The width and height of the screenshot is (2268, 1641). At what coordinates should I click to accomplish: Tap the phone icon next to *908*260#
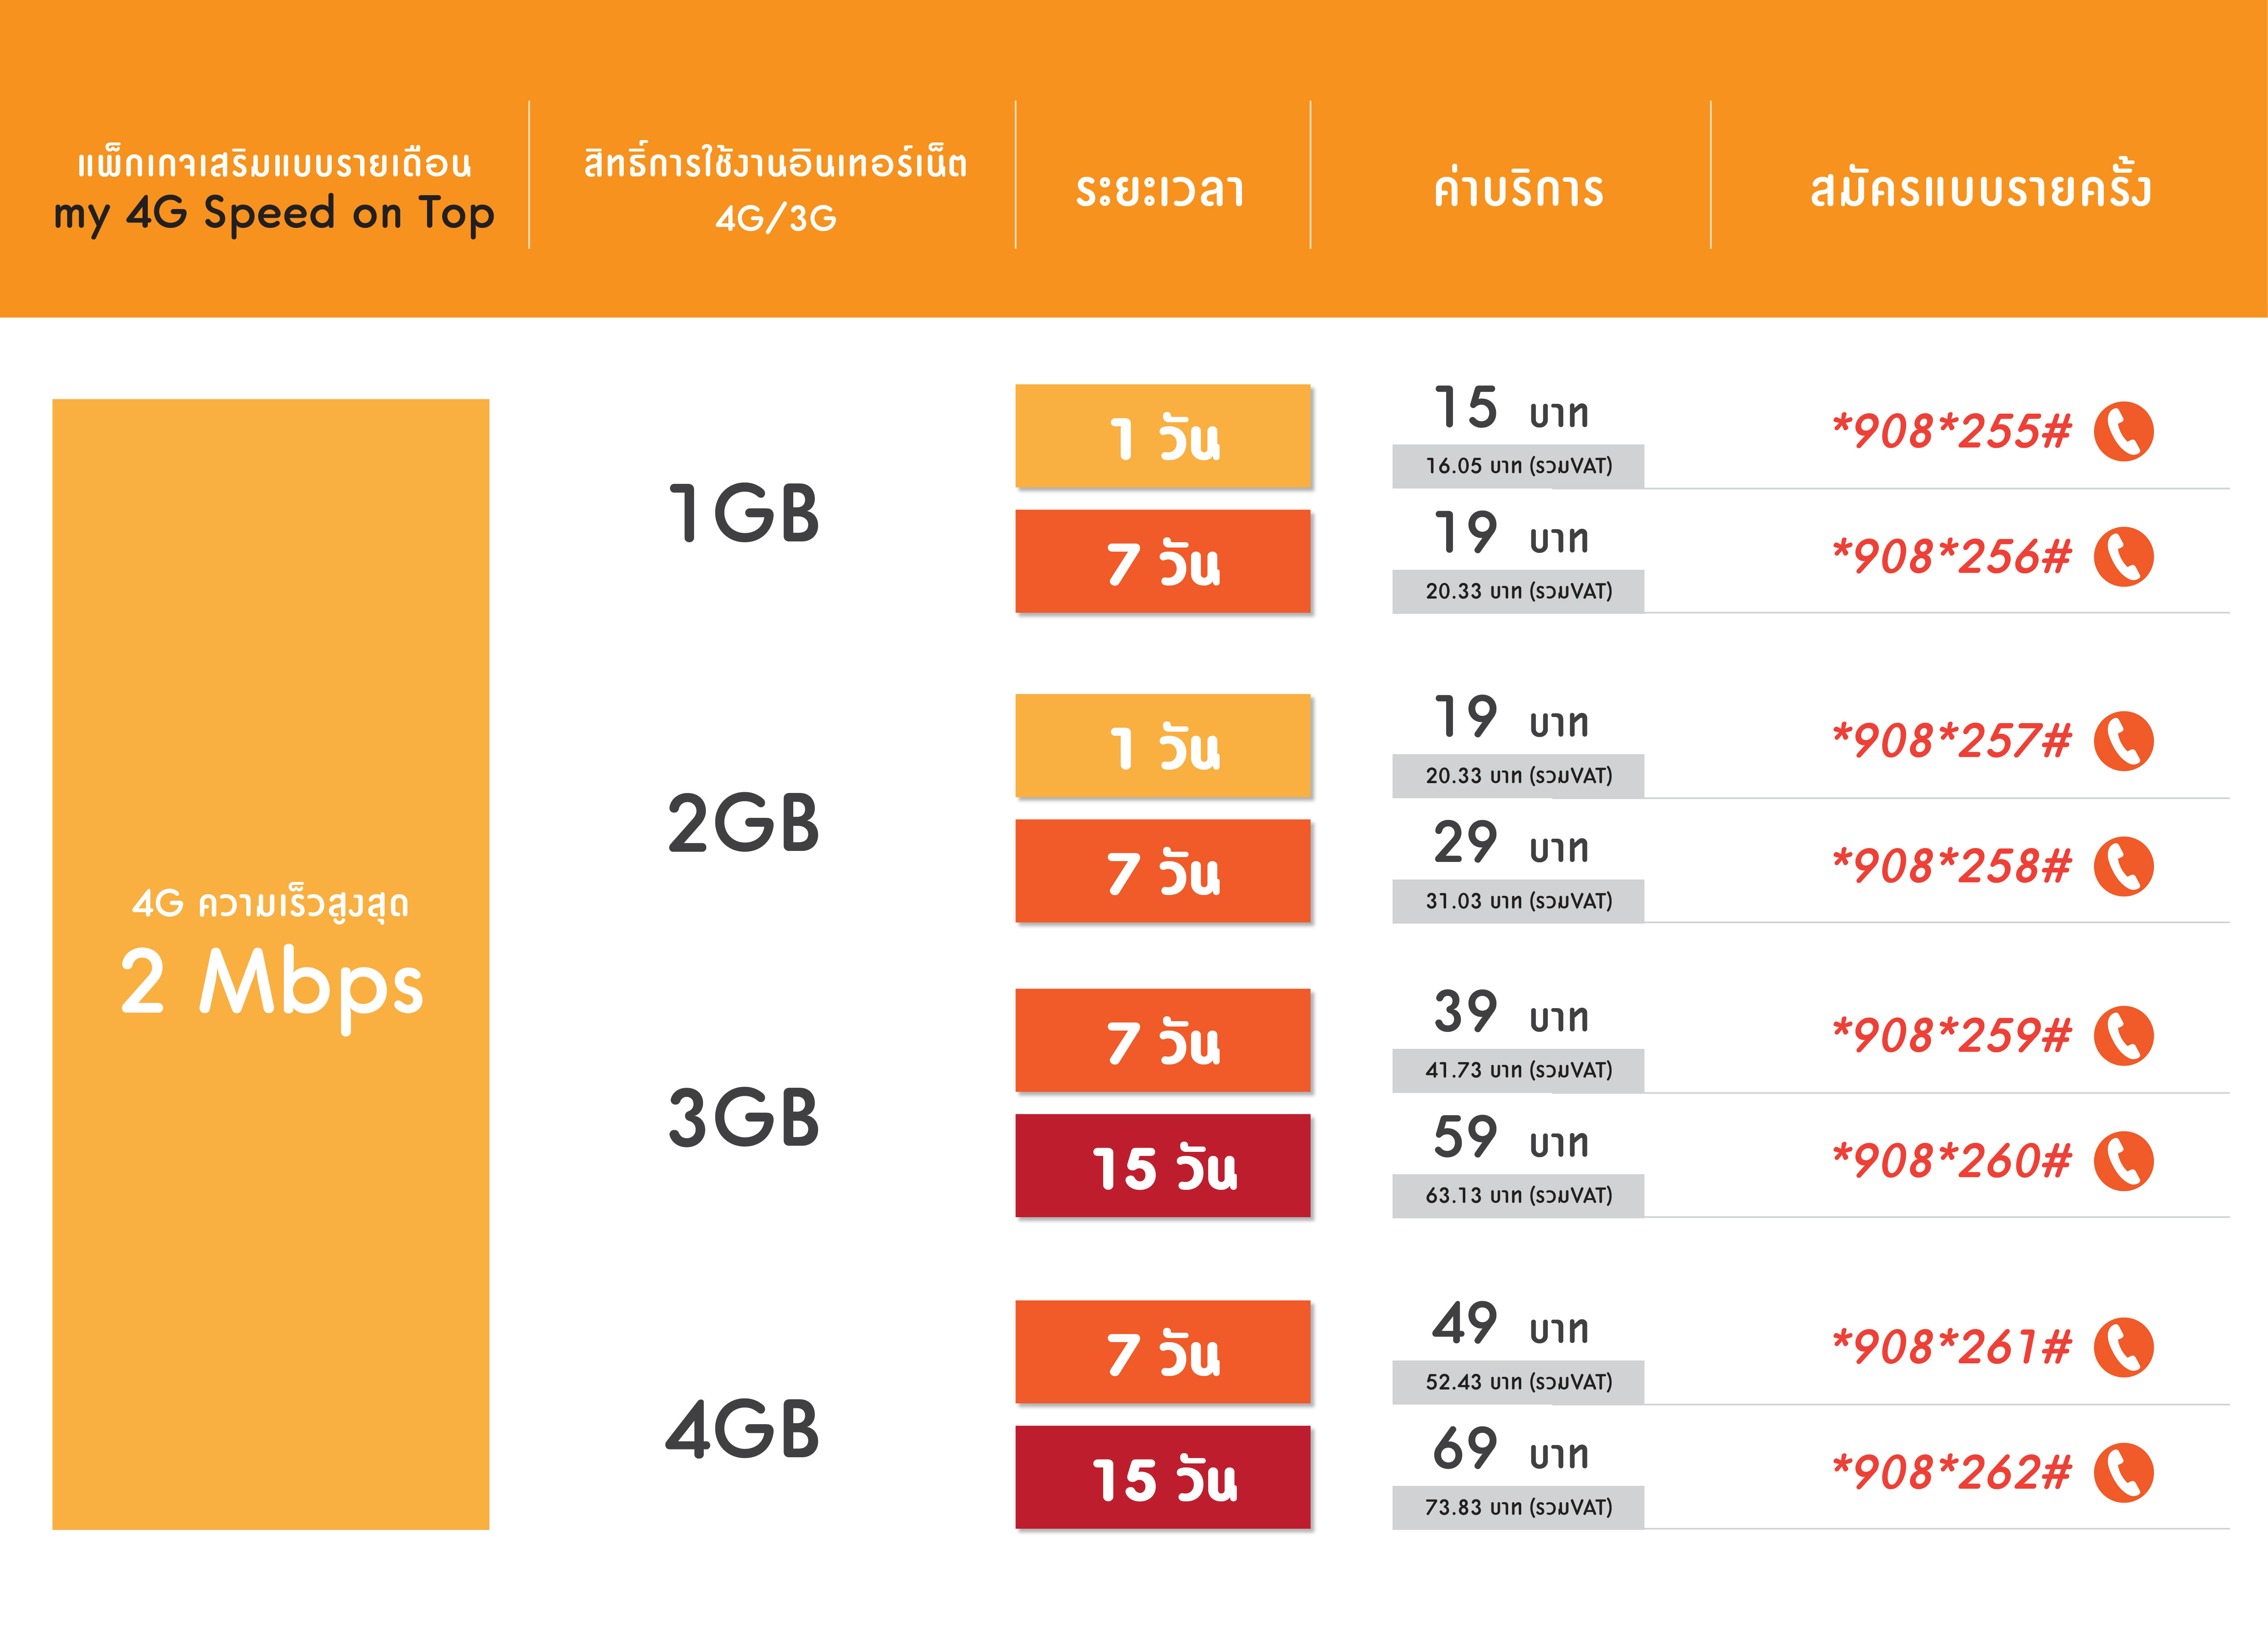coord(2123,1161)
